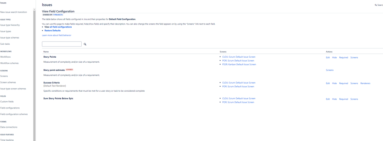Click the field search magnifier icon
The height and width of the screenshot is (141, 383).
pyautogui.click(x=85, y=44)
